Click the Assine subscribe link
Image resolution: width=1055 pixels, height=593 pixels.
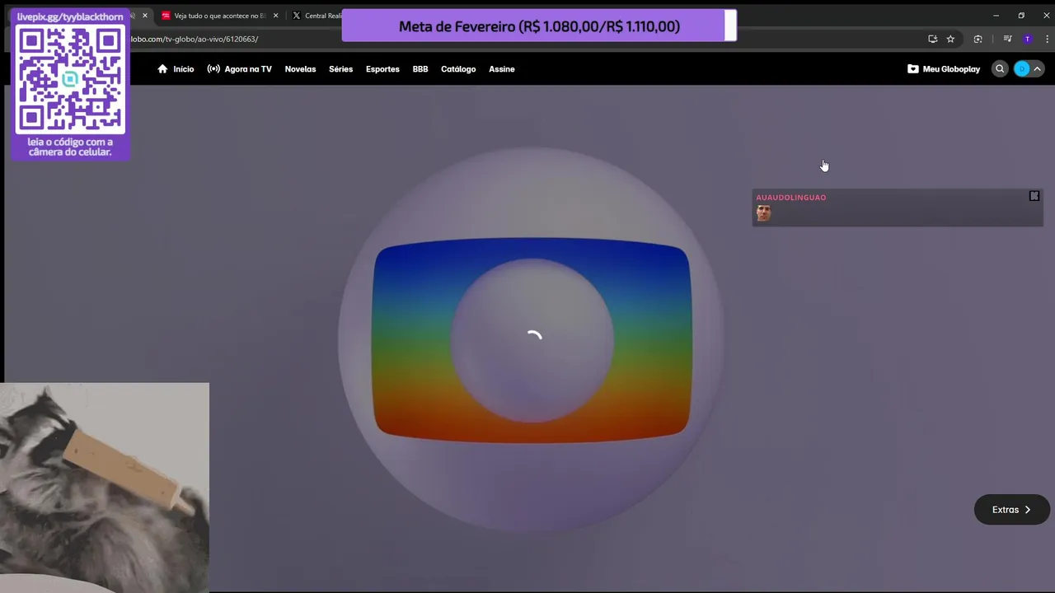pyautogui.click(x=502, y=69)
